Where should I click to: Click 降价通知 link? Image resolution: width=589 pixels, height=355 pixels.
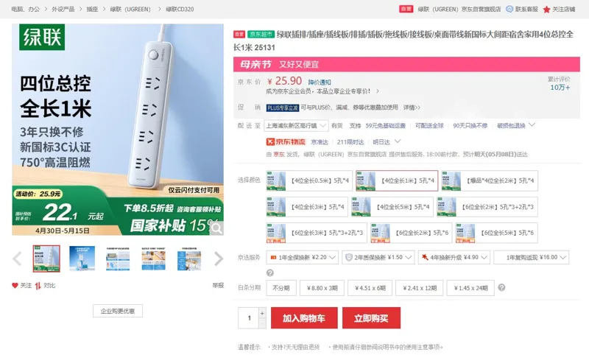pyautogui.click(x=320, y=82)
